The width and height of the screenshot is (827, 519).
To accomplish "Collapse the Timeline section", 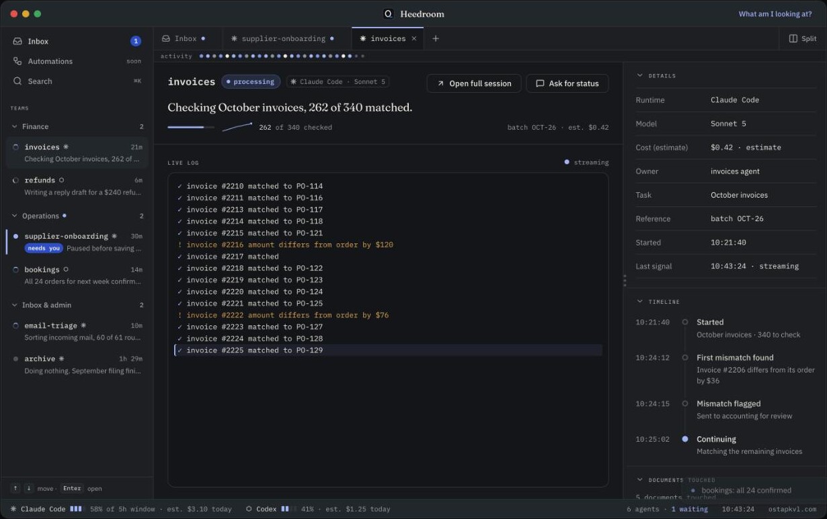I will pyautogui.click(x=639, y=302).
